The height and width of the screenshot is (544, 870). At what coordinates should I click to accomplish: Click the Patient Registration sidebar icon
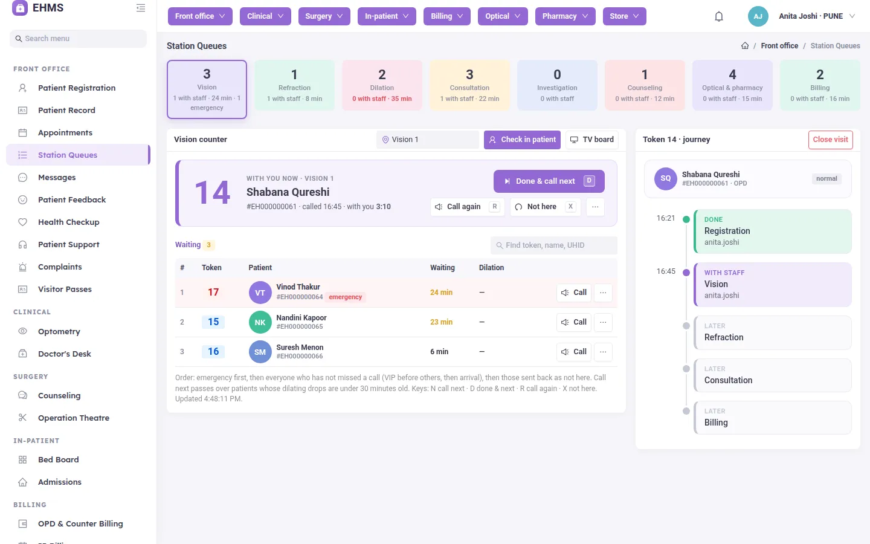pos(23,88)
